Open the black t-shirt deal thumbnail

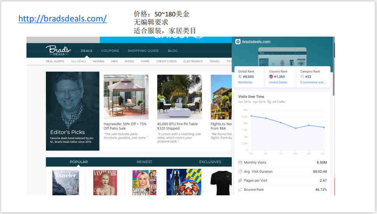tap(221, 183)
